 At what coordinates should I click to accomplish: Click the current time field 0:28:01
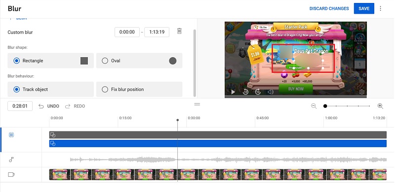point(20,106)
